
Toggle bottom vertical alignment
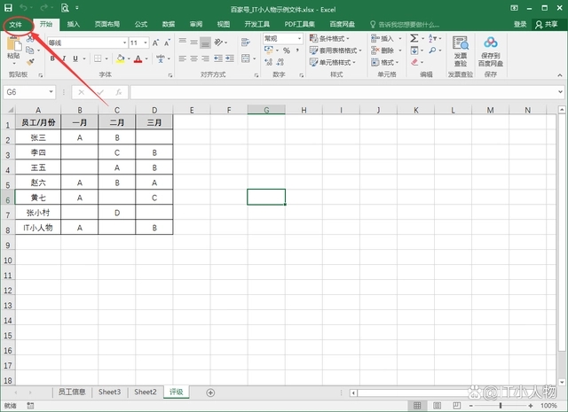pyautogui.click(x=205, y=43)
